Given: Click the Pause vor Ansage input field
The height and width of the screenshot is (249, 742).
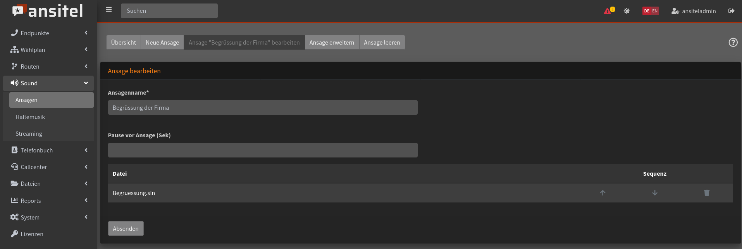Looking at the screenshot, I should click(x=262, y=150).
